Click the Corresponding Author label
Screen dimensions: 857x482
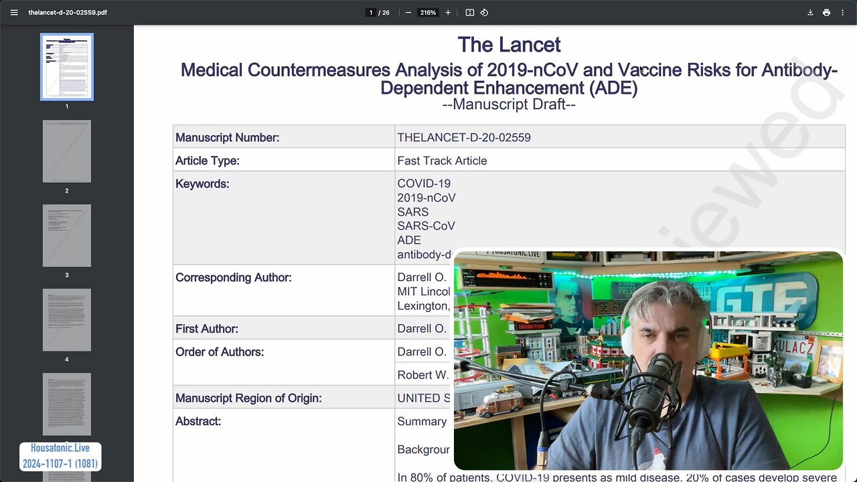click(233, 277)
